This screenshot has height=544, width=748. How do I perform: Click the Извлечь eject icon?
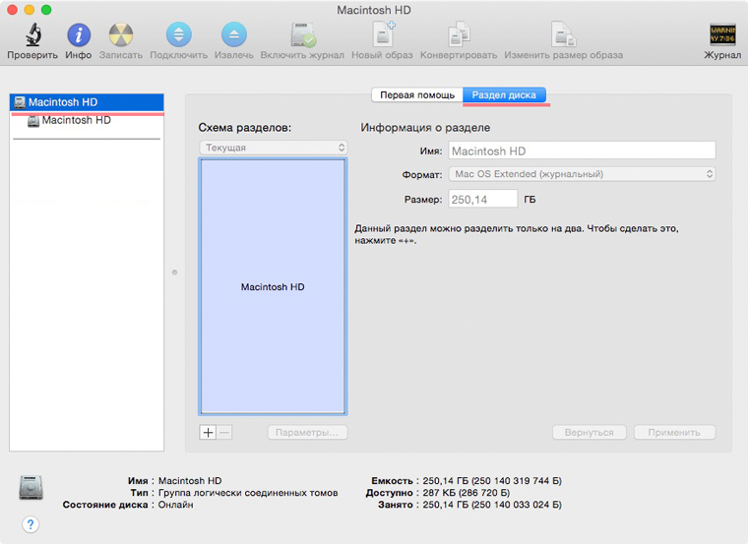point(234,35)
